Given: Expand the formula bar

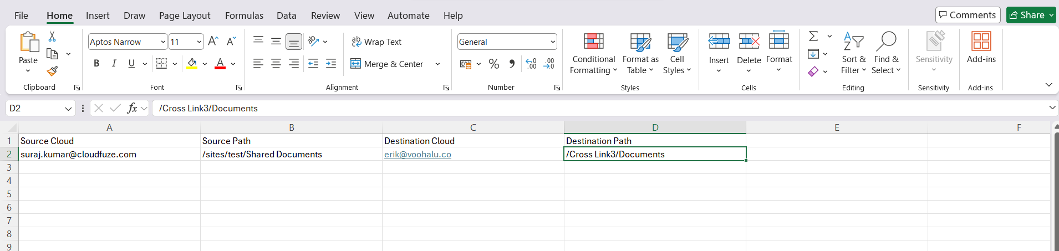Looking at the screenshot, I should [1052, 107].
